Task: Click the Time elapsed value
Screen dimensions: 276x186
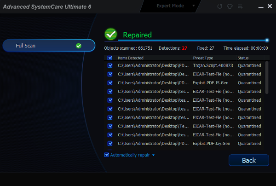Action: pyautogui.click(x=259, y=48)
